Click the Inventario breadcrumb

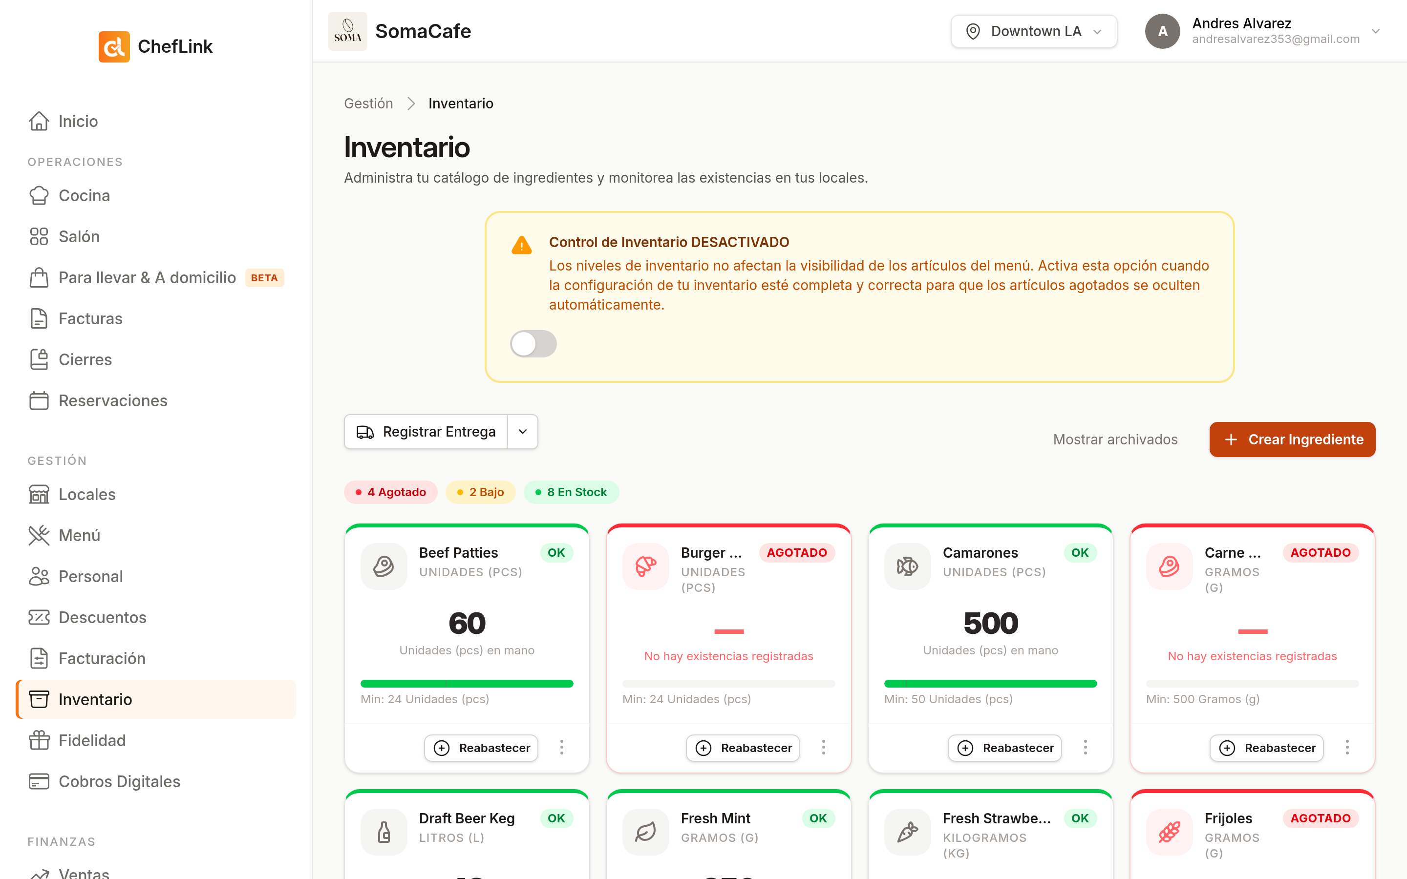pyautogui.click(x=461, y=104)
